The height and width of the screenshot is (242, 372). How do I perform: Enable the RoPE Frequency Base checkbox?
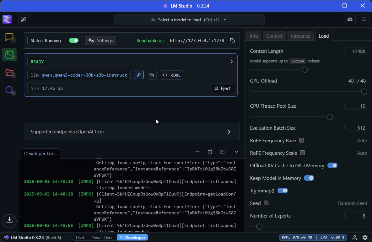pos(302,140)
